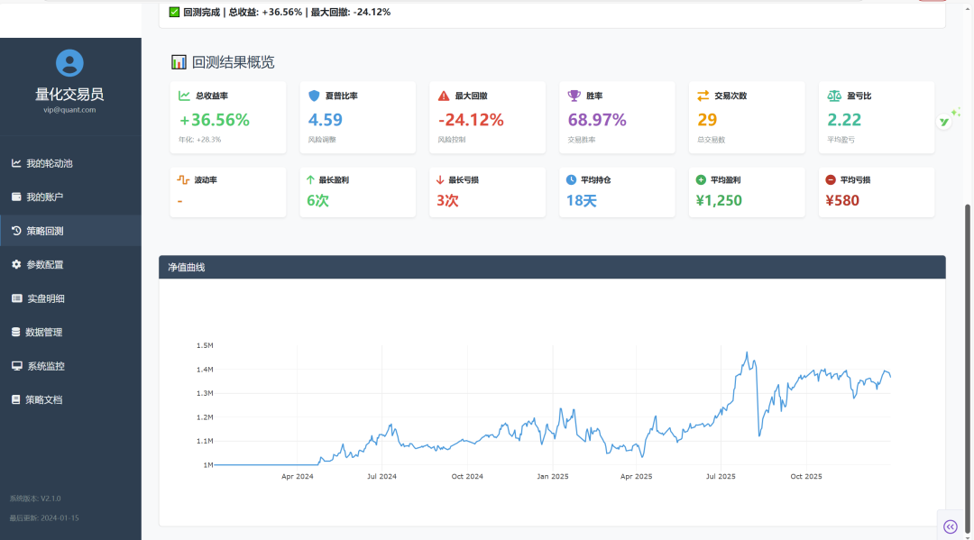This screenshot has width=974, height=540.
Task: Click the profit-loss ratio scales icon
Action: [834, 96]
